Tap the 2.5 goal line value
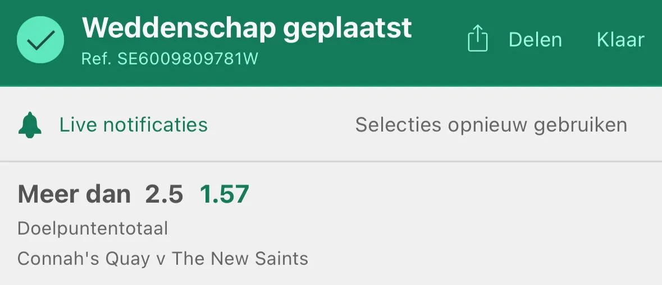The height and width of the screenshot is (285, 662). (x=164, y=194)
